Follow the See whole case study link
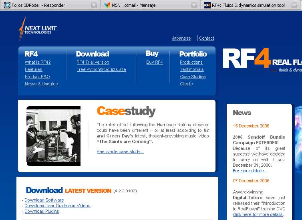 coord(121,151)
